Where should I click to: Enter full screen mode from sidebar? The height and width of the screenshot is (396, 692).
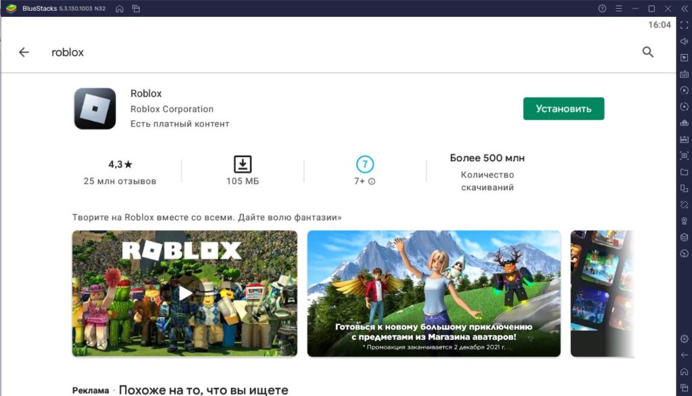click(x=684, y=25)
